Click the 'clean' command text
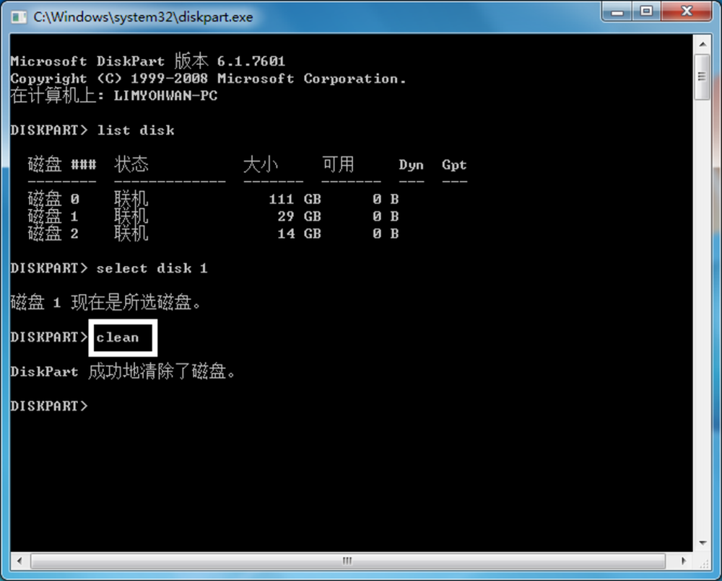 [118, 337]
